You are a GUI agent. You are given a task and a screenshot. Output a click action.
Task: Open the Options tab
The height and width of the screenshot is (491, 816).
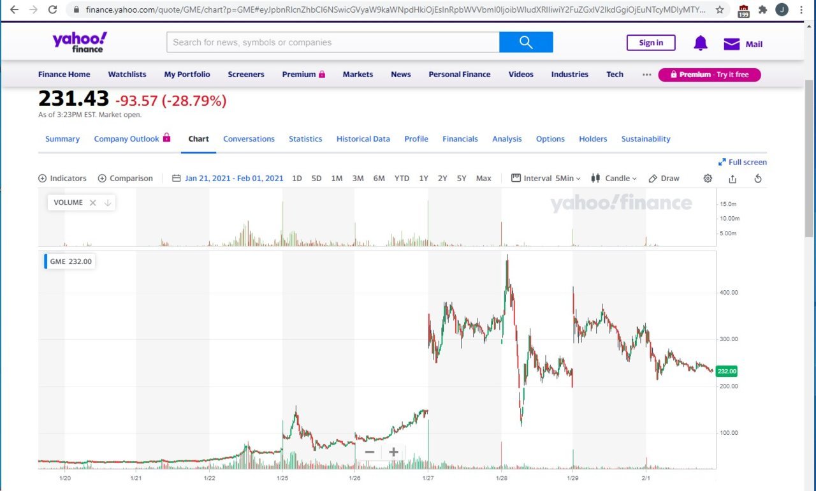pyautogui.click(x=550, y=139)
